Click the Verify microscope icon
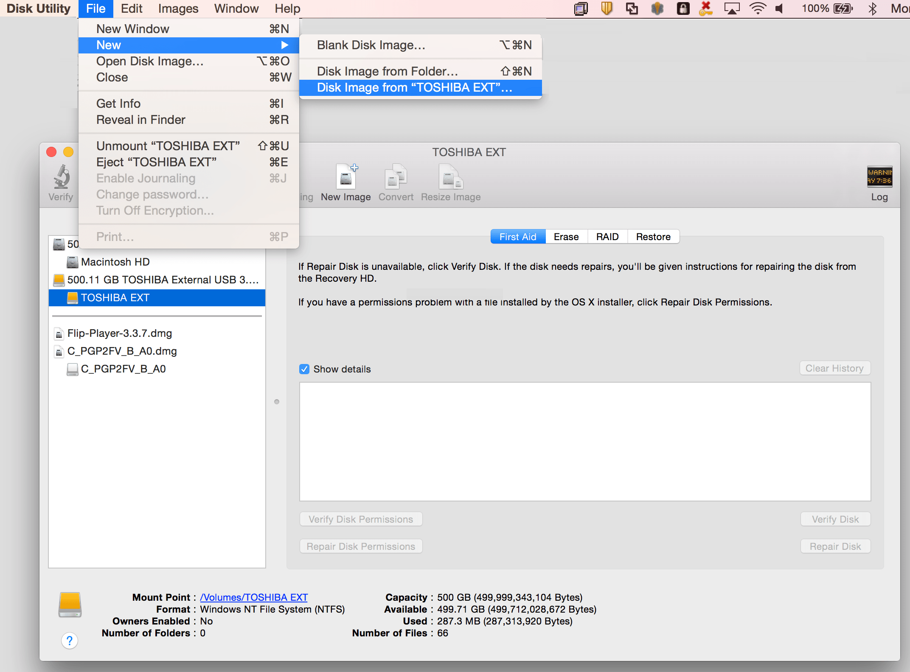The height and width of the screenshot is (672, 910). click(x=62, y=177)
